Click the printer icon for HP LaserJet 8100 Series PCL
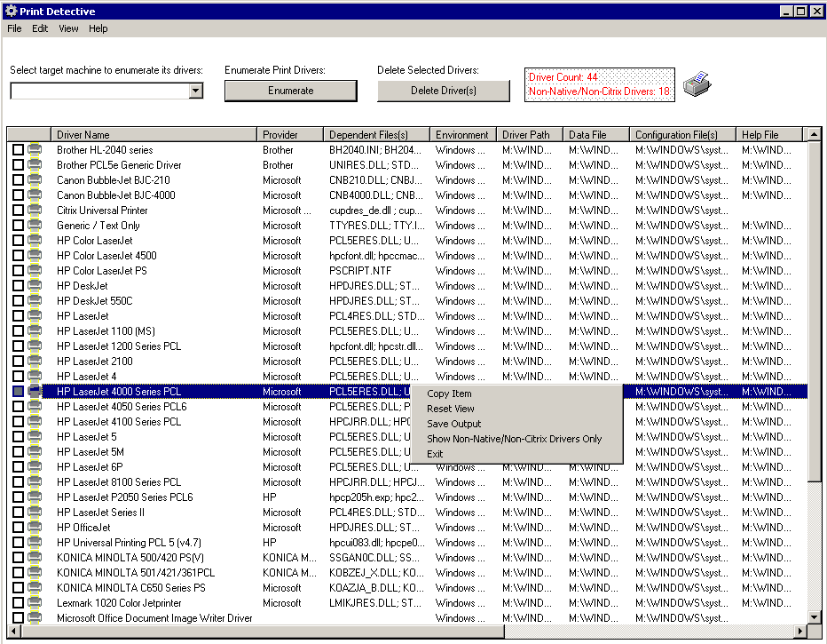This screenshot has height=644, width=827. tap(35, 482)
